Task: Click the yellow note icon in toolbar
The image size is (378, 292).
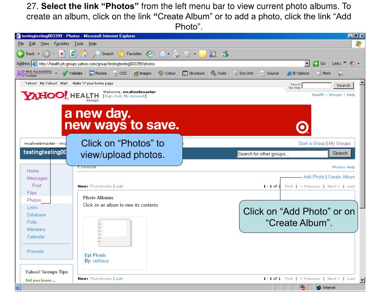Action: [203, 54]
